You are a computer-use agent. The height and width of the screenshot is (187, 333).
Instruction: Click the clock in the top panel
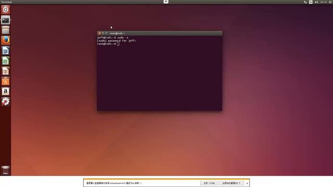tap(324, 2)
